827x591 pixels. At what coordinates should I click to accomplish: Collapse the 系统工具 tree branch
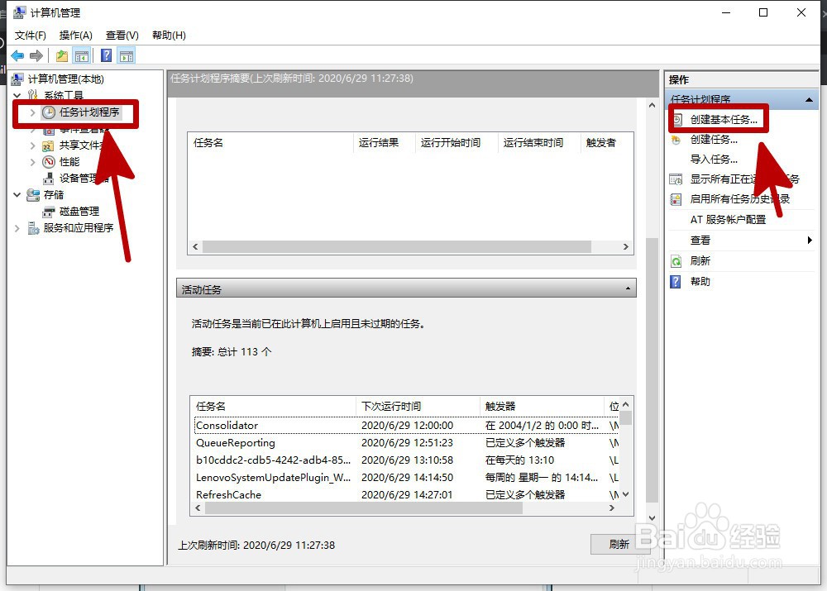pos(19,95)
